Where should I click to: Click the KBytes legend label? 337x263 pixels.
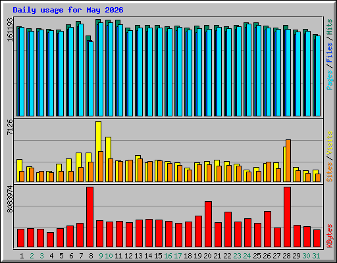click(x=330, y=236)
